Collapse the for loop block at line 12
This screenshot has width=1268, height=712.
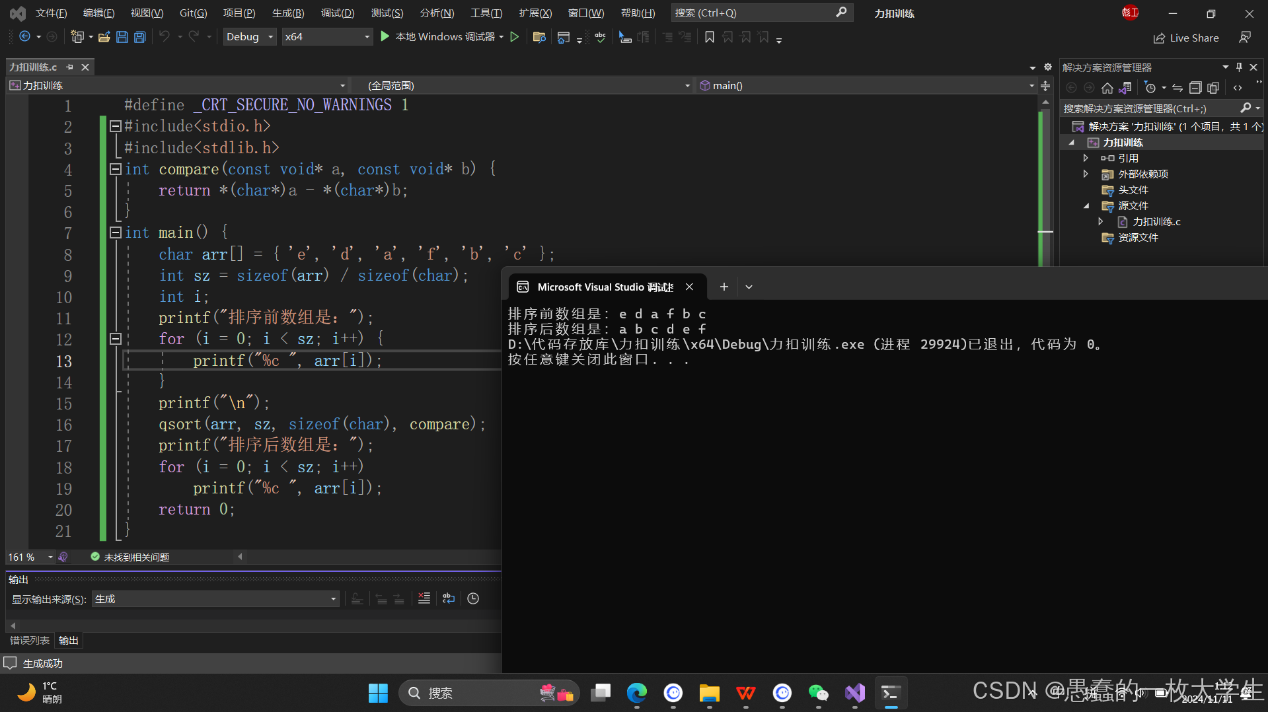tap(115, 339)
